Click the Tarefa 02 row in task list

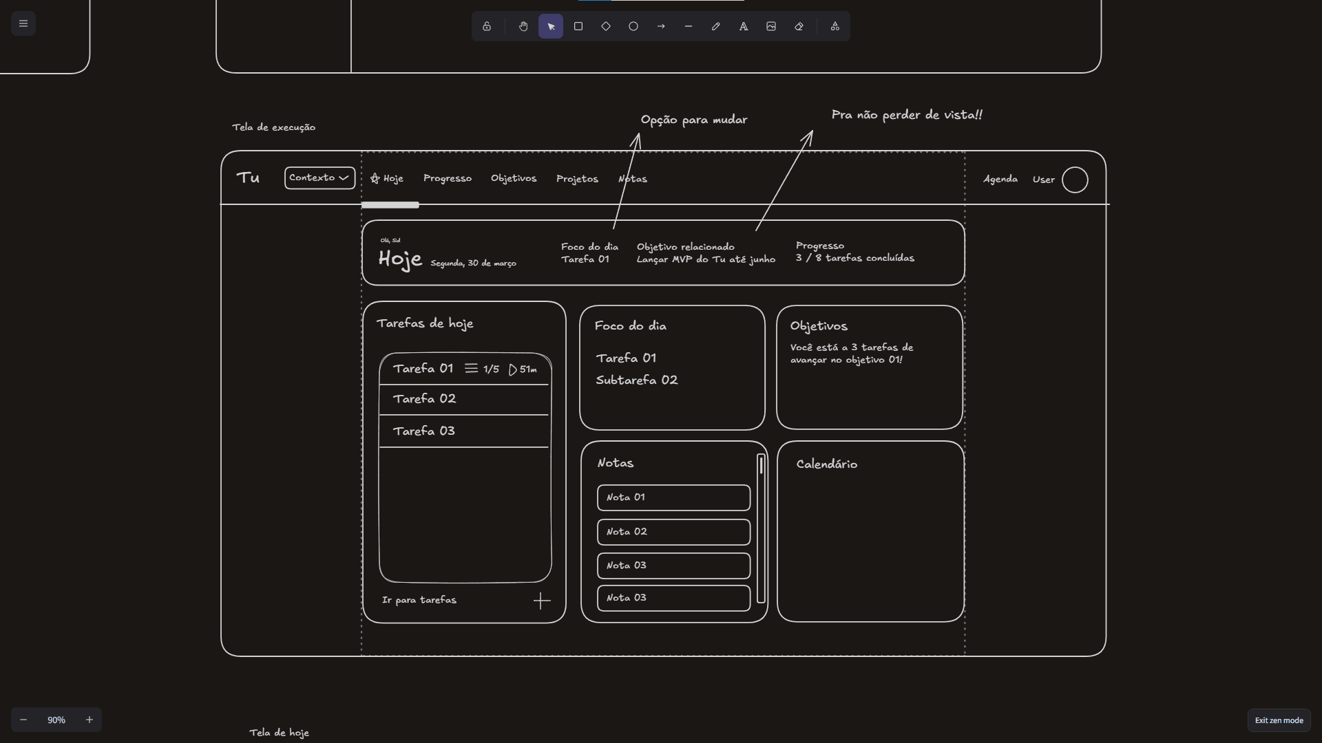[464, 400]
